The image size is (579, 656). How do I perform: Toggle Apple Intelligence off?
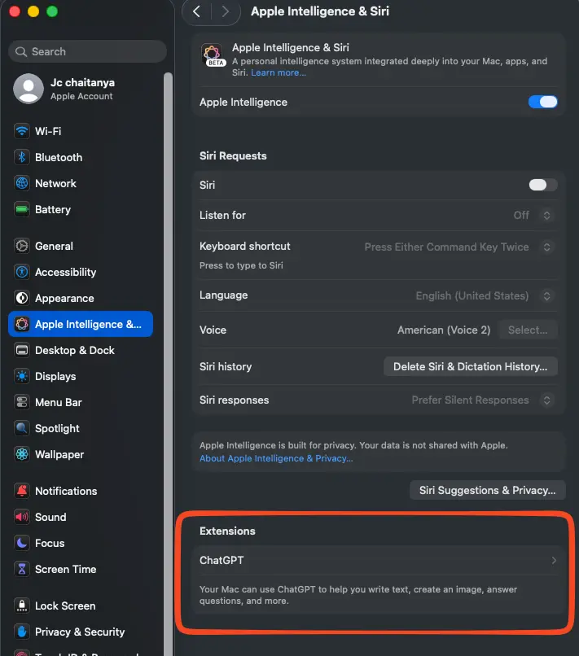(x=542, y=102)
